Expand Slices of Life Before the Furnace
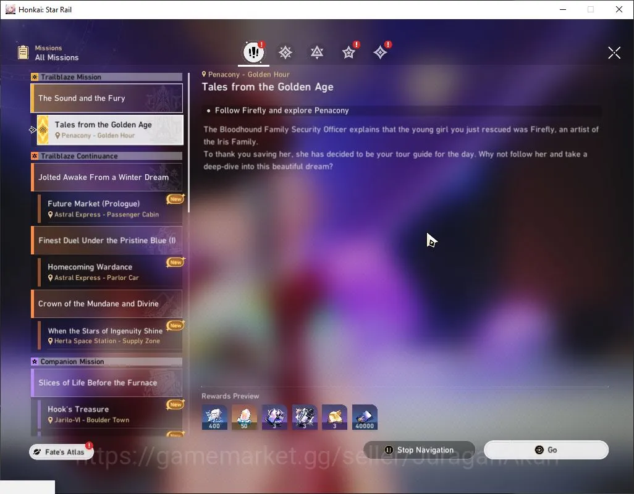634x494 pixels. (x=107, y=382)
